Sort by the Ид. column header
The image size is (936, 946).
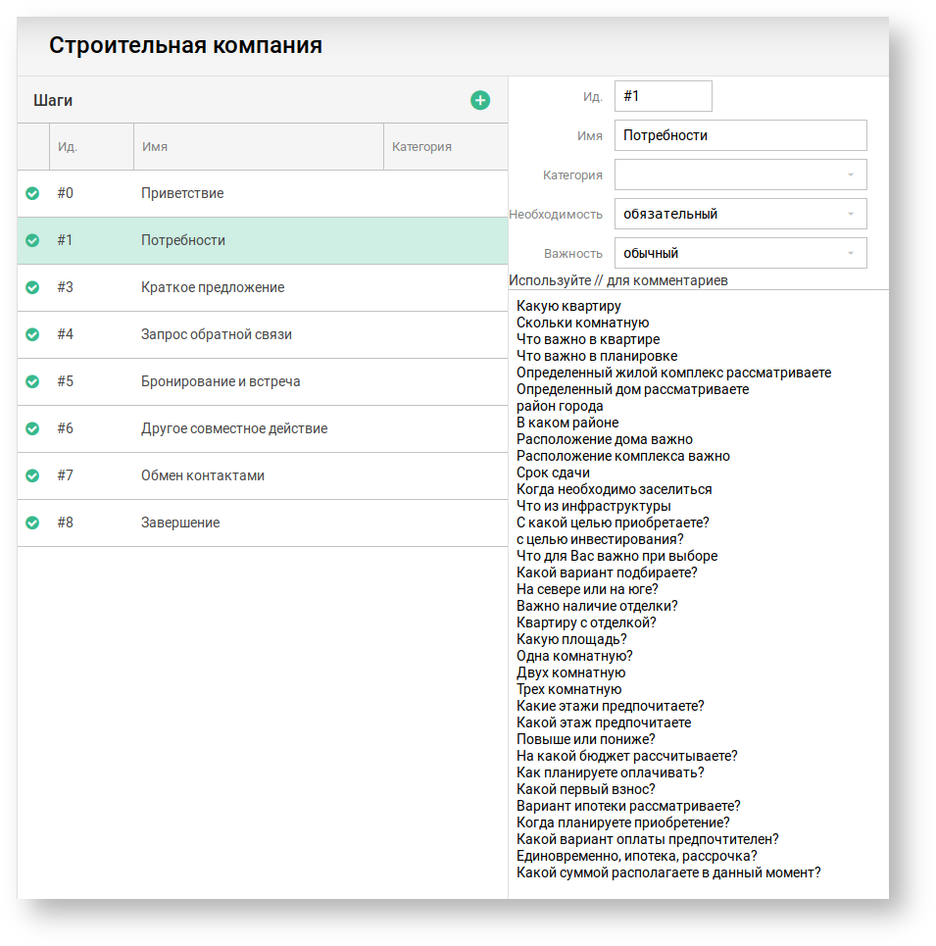coord(91,147)
